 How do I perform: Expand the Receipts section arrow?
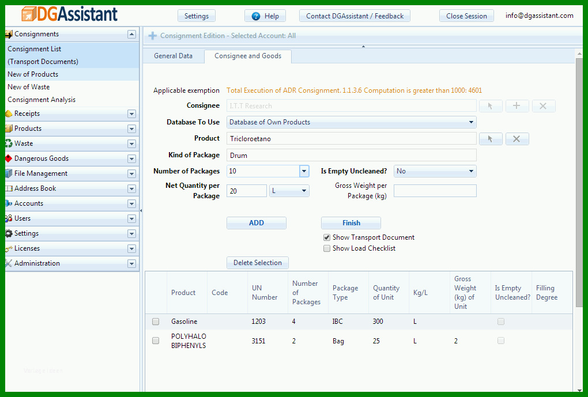tap(131, 114)
